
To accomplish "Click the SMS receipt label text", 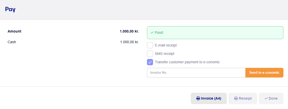I will [165, 54].
